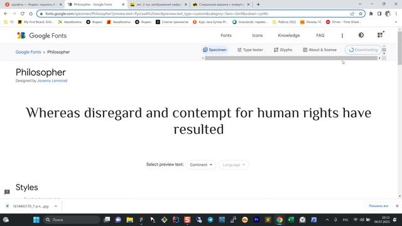
Task: Open the Windows Start menu
Action: pyautogui.click(x=36, y=220)
